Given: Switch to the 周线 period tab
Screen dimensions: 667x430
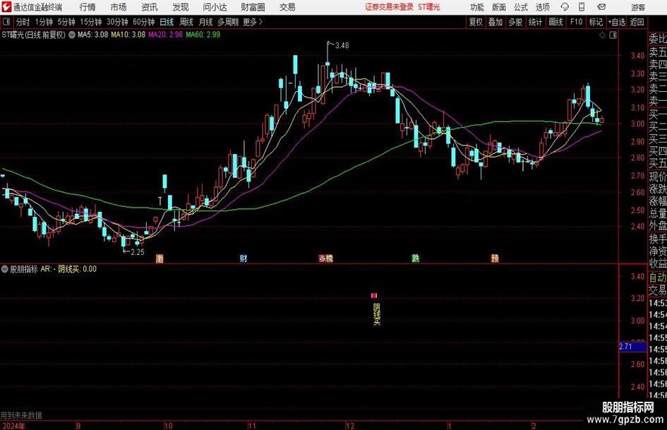Looking at the screenshot, I should click(x=186, y=22).
